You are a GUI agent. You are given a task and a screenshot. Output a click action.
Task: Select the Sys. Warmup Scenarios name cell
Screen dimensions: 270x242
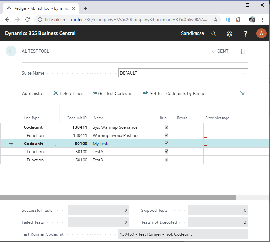pos(125,127)
